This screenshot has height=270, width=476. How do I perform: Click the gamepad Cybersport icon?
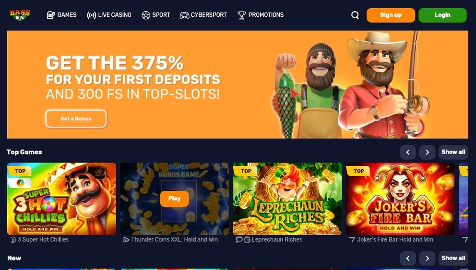point(184,15)
